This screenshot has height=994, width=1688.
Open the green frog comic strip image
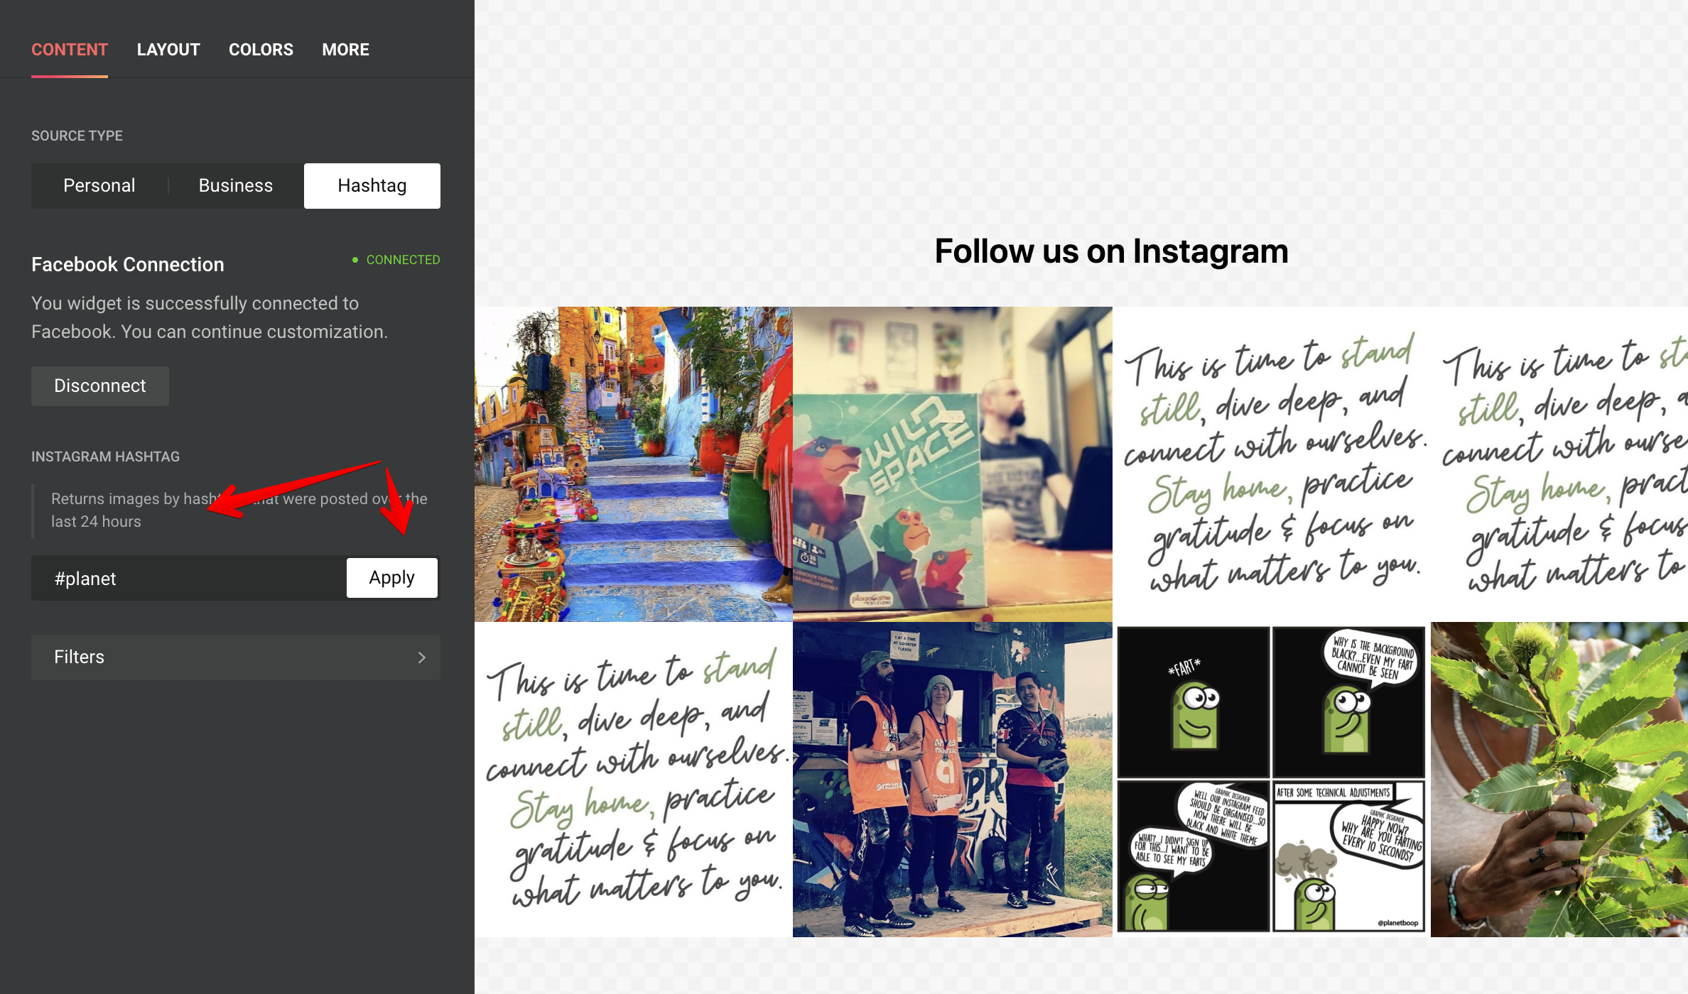[1272, 780]
